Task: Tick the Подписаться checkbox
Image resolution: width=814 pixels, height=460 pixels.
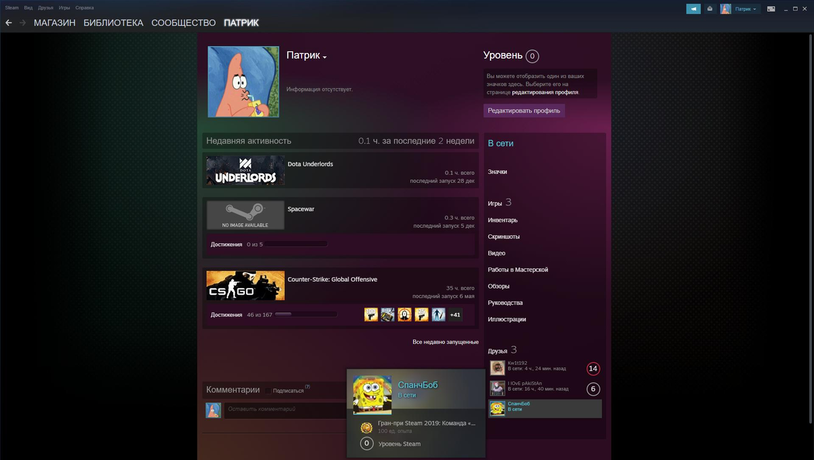Action: pyautogui.click(x=269, y=390)
